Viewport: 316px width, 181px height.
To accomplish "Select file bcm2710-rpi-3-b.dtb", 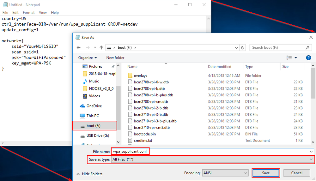I will tap(148, 114).
